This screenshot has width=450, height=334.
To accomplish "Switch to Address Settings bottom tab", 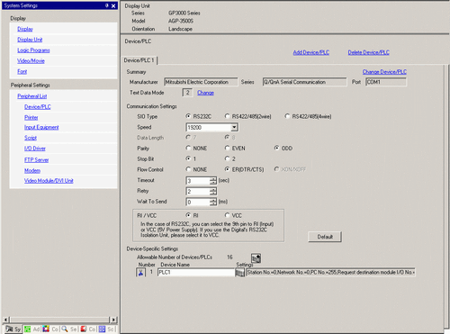I will 32,329.
